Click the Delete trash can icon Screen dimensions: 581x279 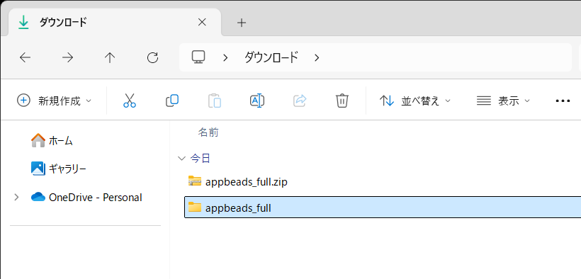(x=342, y=101)
